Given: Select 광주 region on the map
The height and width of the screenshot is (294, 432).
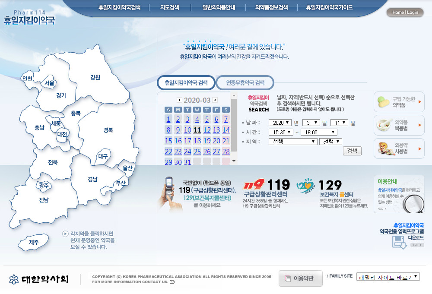Looking at the screenshot, I should pos(44,186).
